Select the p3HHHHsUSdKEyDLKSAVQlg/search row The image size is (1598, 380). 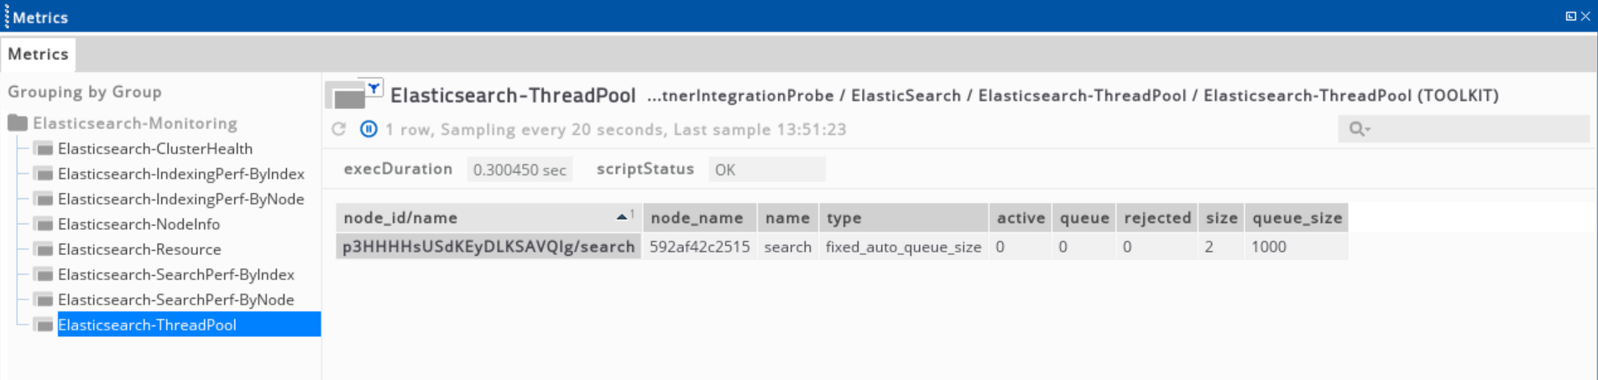[488, 247]
